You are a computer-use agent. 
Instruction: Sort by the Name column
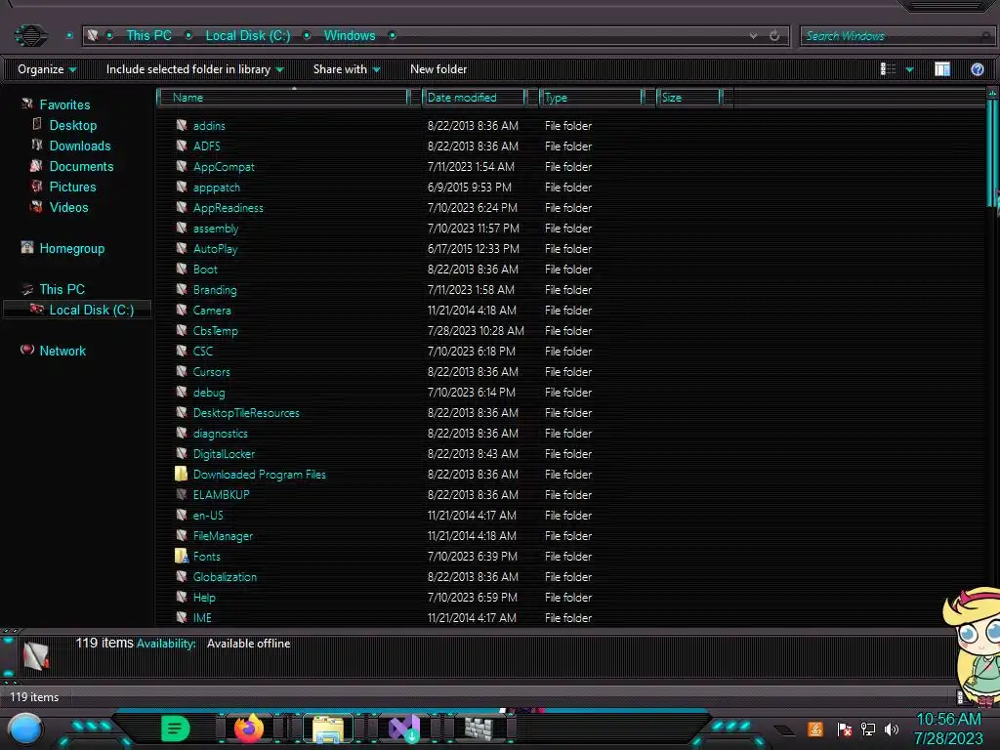tap(283, 98)
